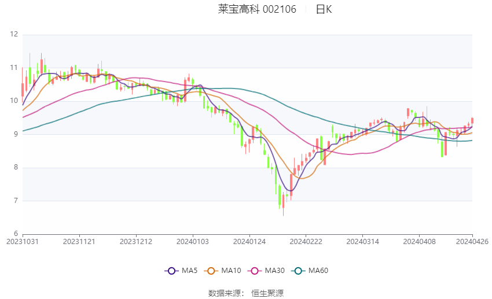The height and width of the screenshot is (299, 492).
Task: Click the 数据来源 label
Action: click(x=225, y=293)
